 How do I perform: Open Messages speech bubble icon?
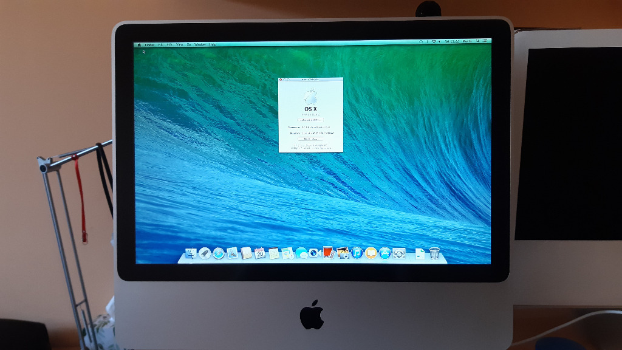(301, 253)
